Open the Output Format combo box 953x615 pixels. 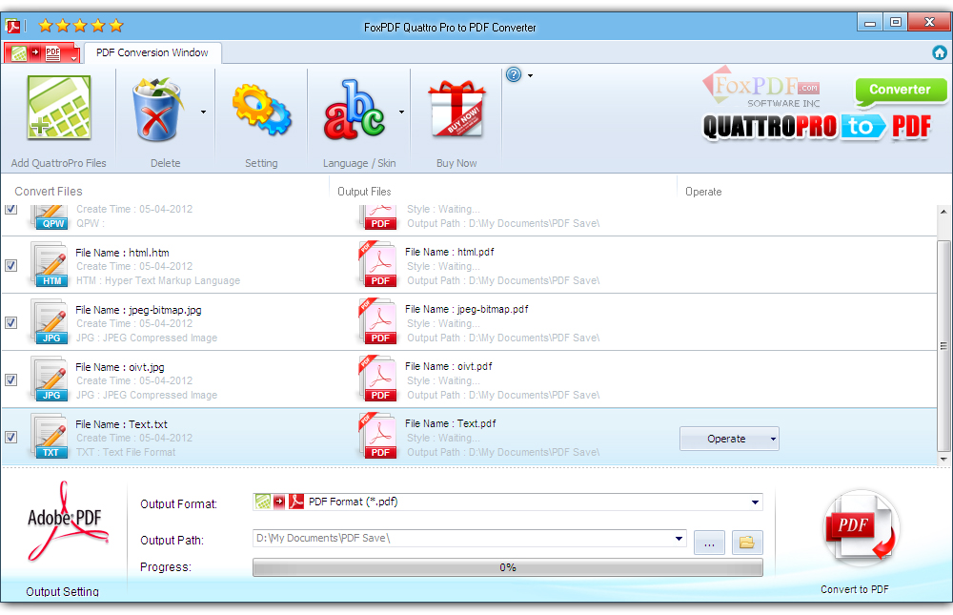[508, 502]
